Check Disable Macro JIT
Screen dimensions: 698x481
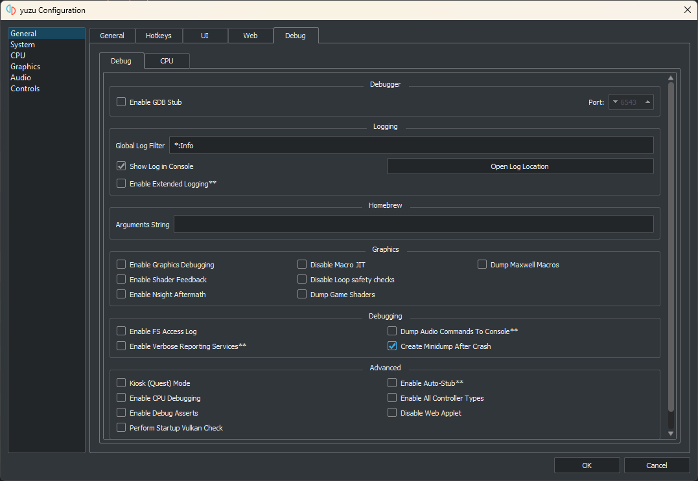(x=302, y=265)
